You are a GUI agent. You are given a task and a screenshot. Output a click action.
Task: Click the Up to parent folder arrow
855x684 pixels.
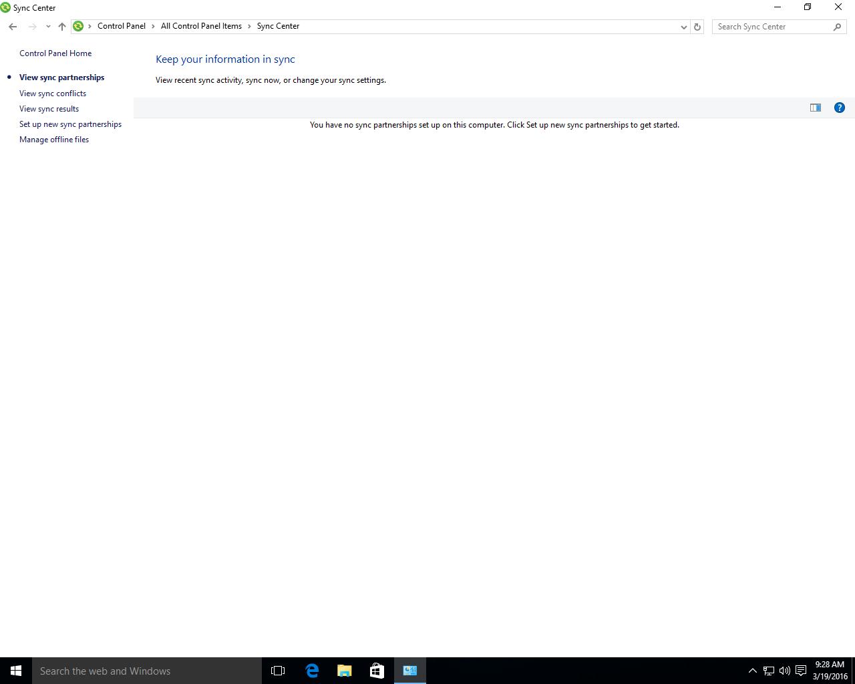coord(62,27)
